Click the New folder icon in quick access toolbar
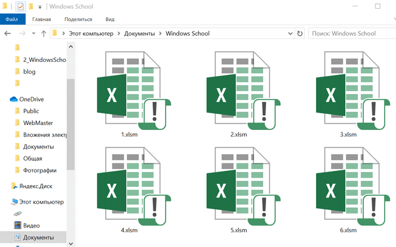 [31, 6]
